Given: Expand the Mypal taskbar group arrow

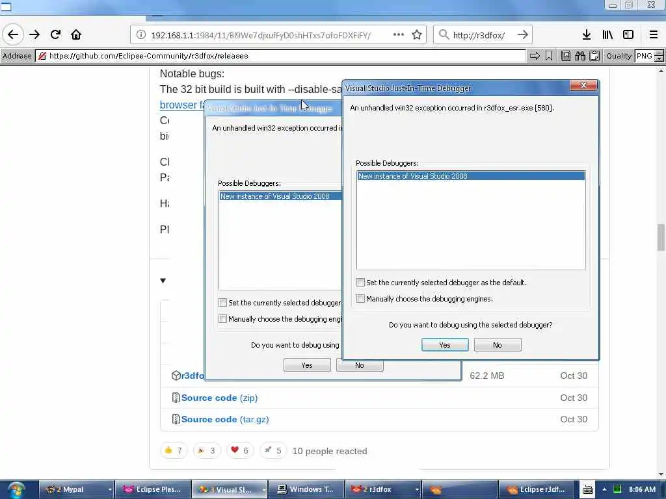Looking at the screenshot, I should (x=110, y=490).
